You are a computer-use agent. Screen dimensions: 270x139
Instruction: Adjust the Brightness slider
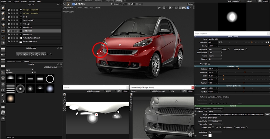(x=244, y=42)
